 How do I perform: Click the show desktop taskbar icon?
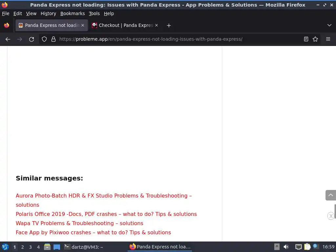56,247
